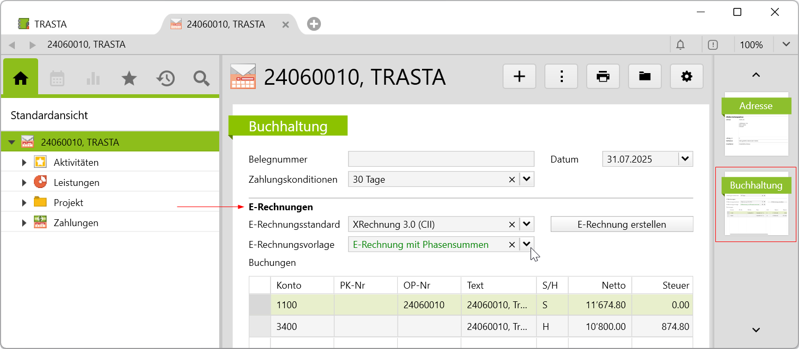The height and width of the screenshot is (349, 799).
Task: Open the Datum date picker dropdown
Action: 686,159
